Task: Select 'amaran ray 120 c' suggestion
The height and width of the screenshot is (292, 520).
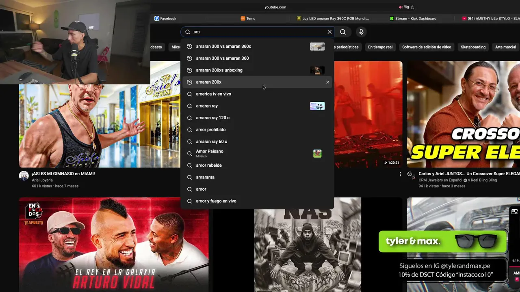Action: (257, 118)
